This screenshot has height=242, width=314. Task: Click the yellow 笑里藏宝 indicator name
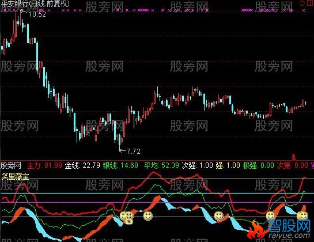tap(15, 176)
